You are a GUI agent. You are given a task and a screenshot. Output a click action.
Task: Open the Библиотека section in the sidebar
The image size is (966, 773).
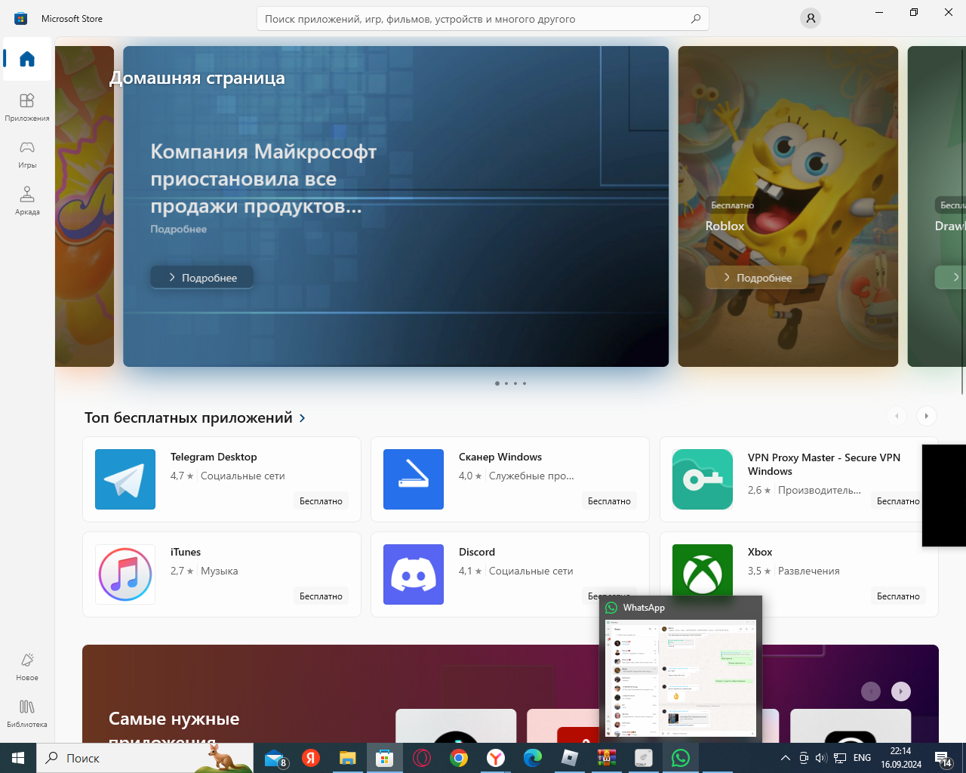[x=27, y=713]
